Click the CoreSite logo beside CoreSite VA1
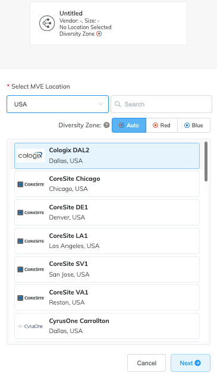This screenshot has height=373, width=217. tap(31, 298)
